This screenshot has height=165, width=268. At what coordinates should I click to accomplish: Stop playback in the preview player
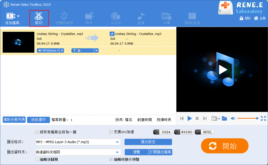coord(197,118)
